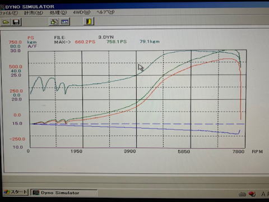The width and height of the screenshot is (269, 202).
Task: Click the window-style toolbar icon beside the printer icon
Action: pyautogui.click(x=64, y=22)
